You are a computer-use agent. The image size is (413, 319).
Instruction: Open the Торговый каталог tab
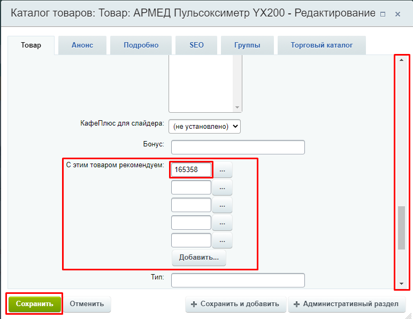tap(322, 45)
